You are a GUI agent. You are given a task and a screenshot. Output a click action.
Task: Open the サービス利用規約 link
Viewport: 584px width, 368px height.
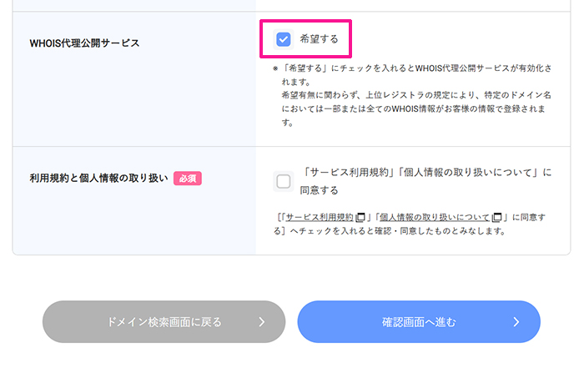pyautogui.click(x=319, y=217)
